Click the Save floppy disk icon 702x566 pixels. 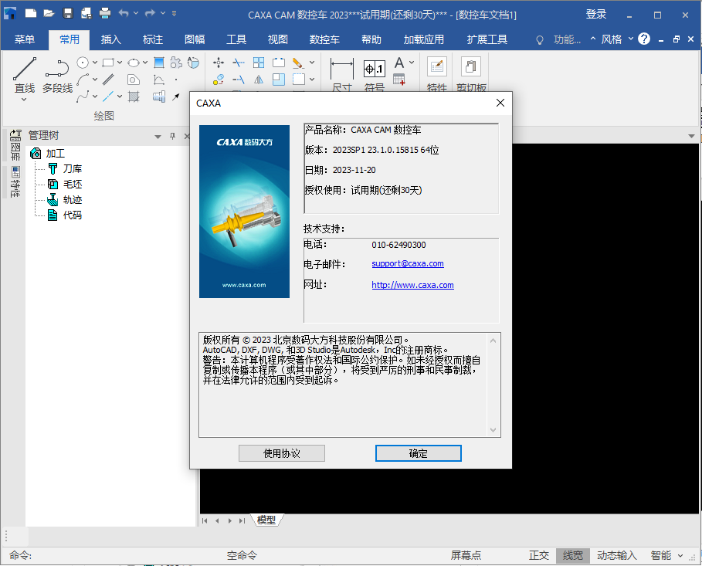tap(68, 13)
